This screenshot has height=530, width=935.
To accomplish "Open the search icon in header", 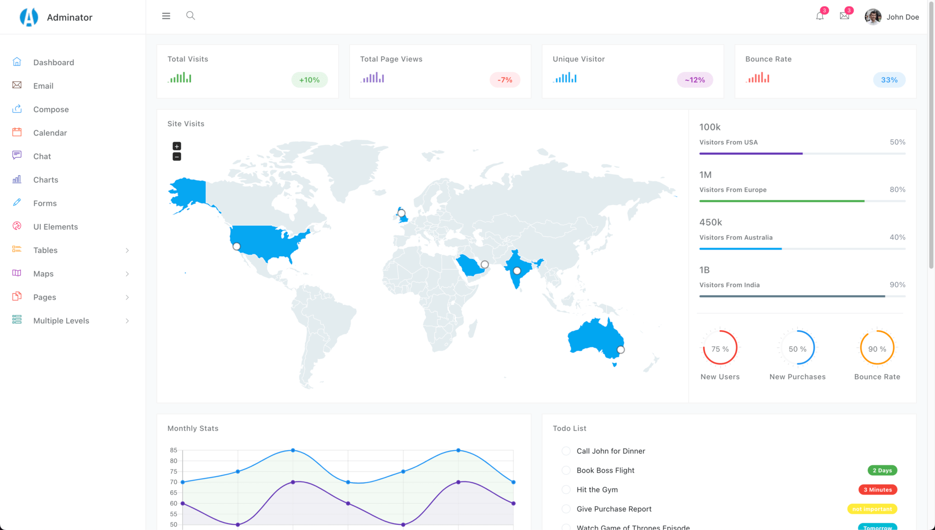I will pos(190,16).
